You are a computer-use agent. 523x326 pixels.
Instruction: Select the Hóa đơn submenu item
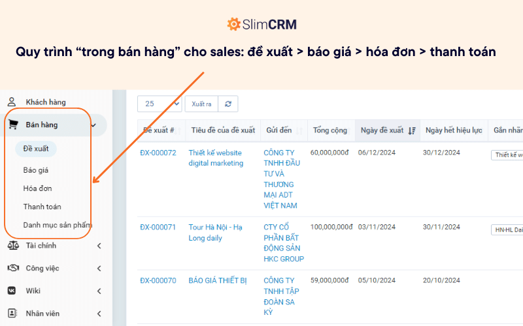(37, 188)
